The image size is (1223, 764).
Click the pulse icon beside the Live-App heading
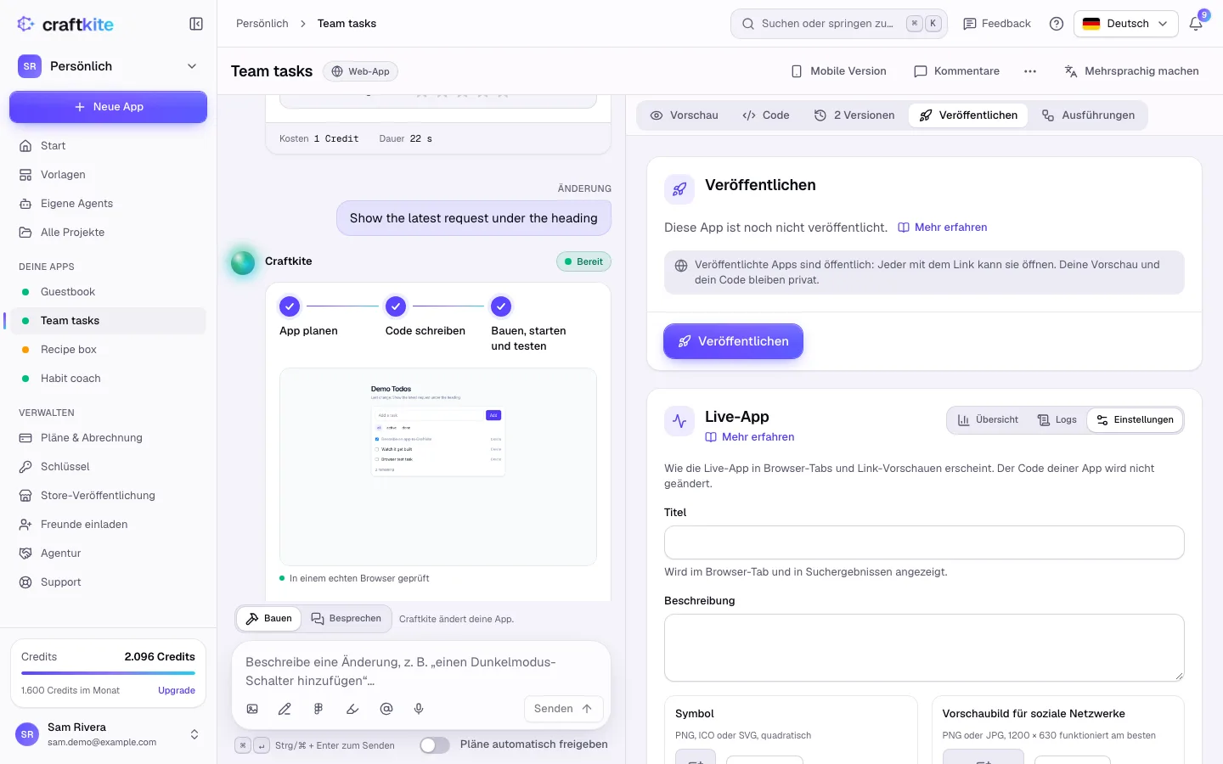679,420
